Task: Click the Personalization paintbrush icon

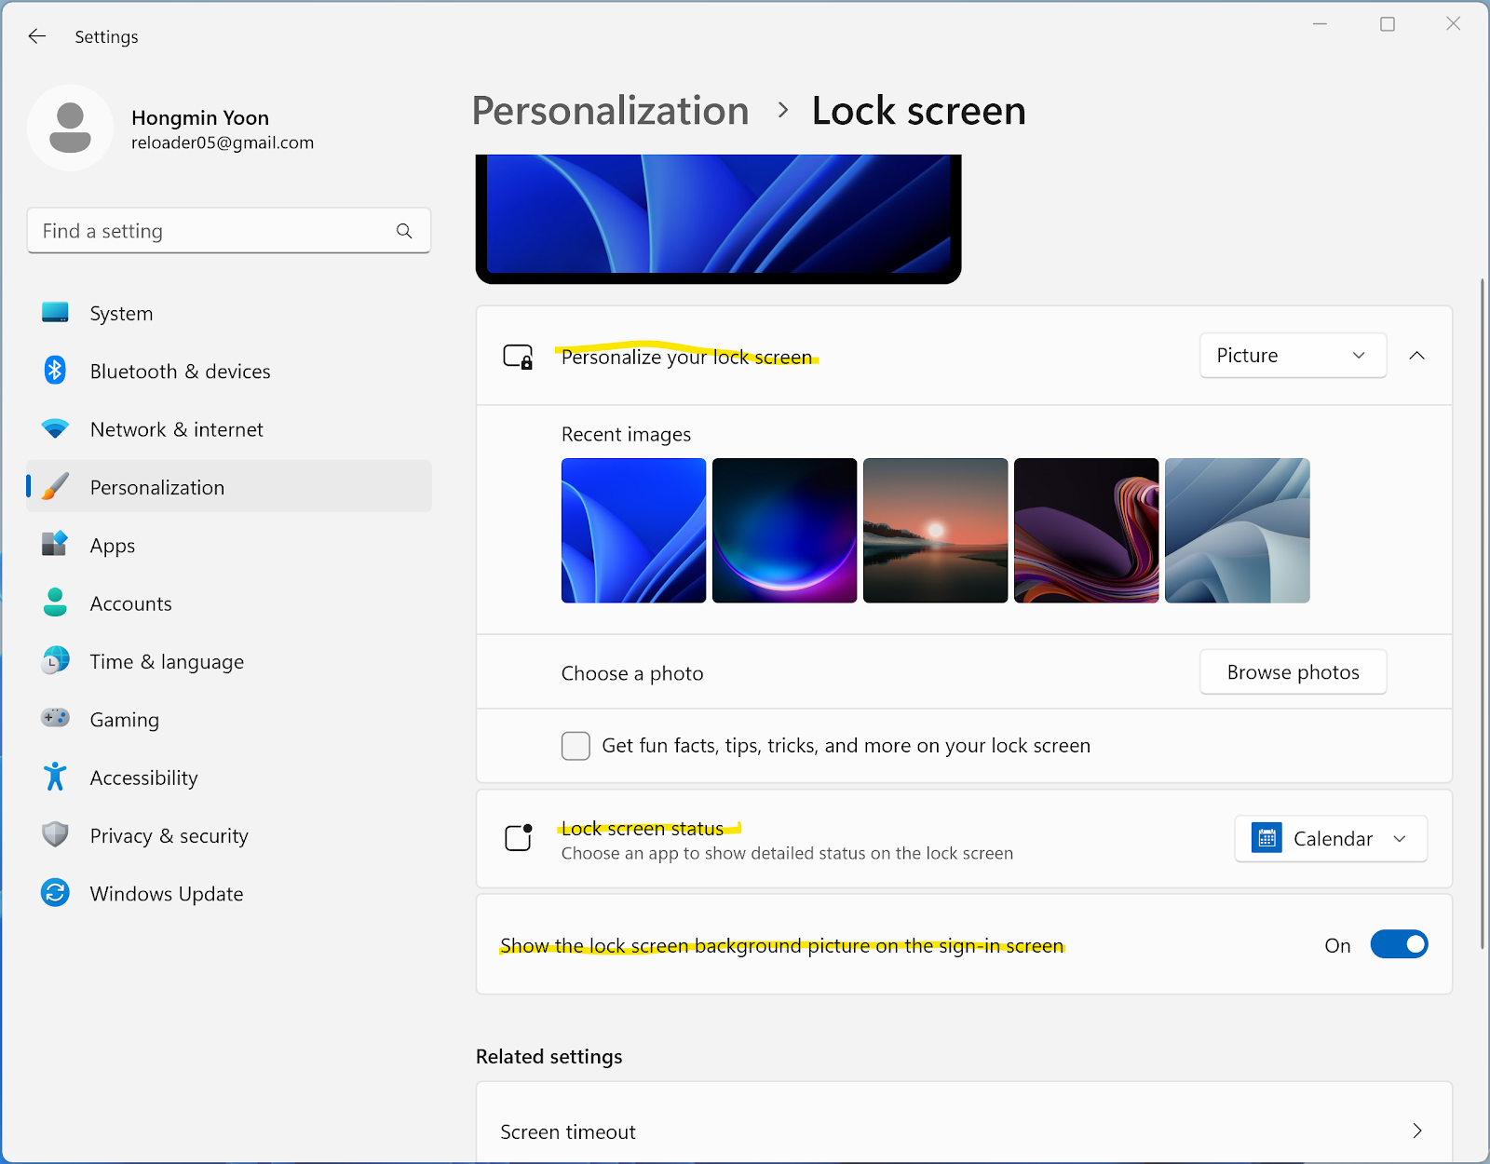Action: coord(55,486)
